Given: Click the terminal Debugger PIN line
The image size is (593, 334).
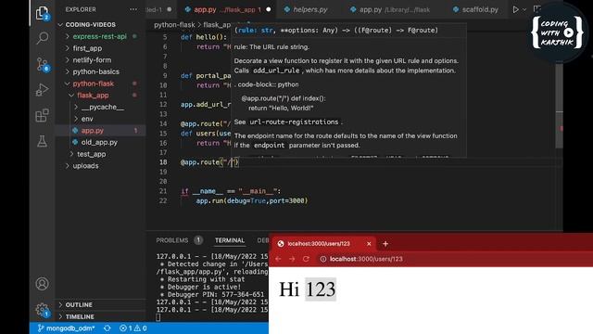Looking at the screenshot, I should [212, 295].
